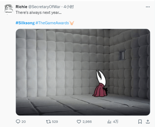This screenshot has height=127, width=155.
Task: Bookmark this tweet
Action: (140, 122)
